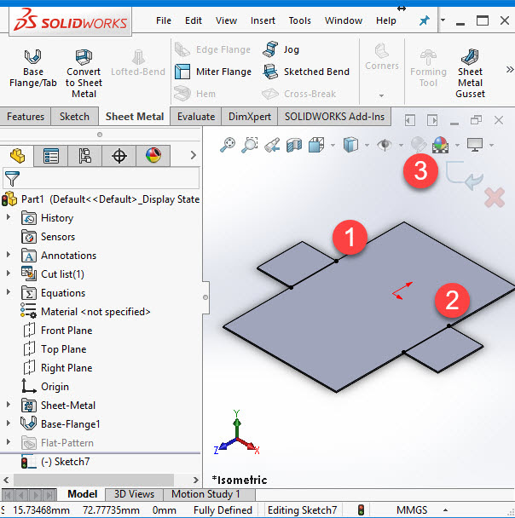Cancel the sketch with the red X

coord(495,198)
